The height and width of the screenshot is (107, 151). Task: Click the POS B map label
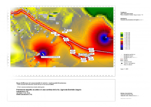91,59
